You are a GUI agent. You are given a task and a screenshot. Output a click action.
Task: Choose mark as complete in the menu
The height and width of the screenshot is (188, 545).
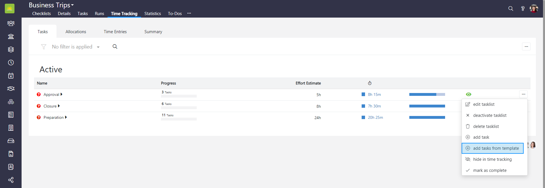pyautogui.click(x=490, y=170)
